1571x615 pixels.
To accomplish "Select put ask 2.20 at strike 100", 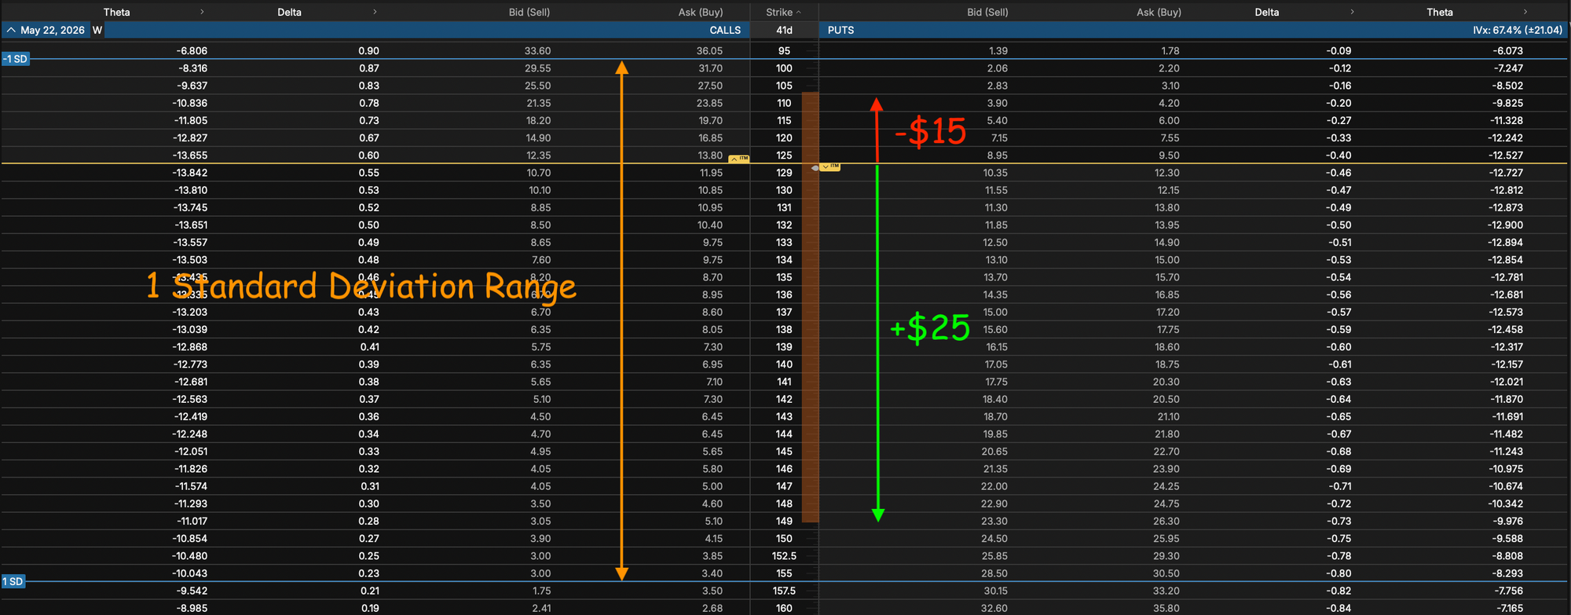I will click(1170, 68).
